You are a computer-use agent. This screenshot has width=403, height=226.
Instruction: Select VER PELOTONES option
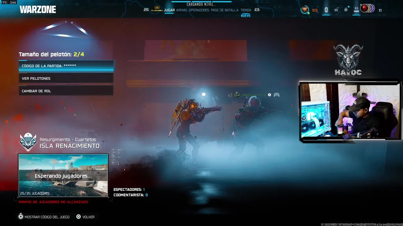[x=66, y=78]
